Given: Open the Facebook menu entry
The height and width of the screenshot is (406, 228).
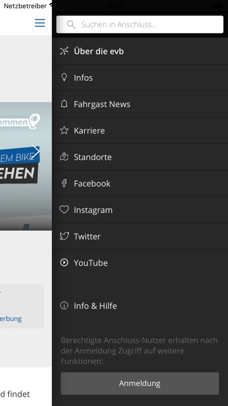Looking at the screenshot, I should pyautogui.click(x=140, y=184).
